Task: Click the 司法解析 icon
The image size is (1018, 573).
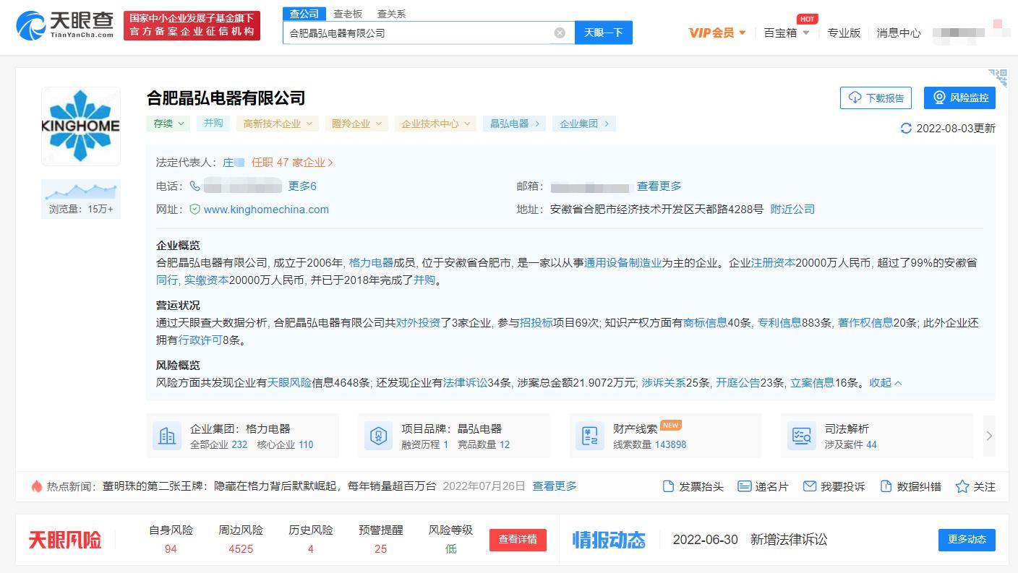Action: point(801,436)
